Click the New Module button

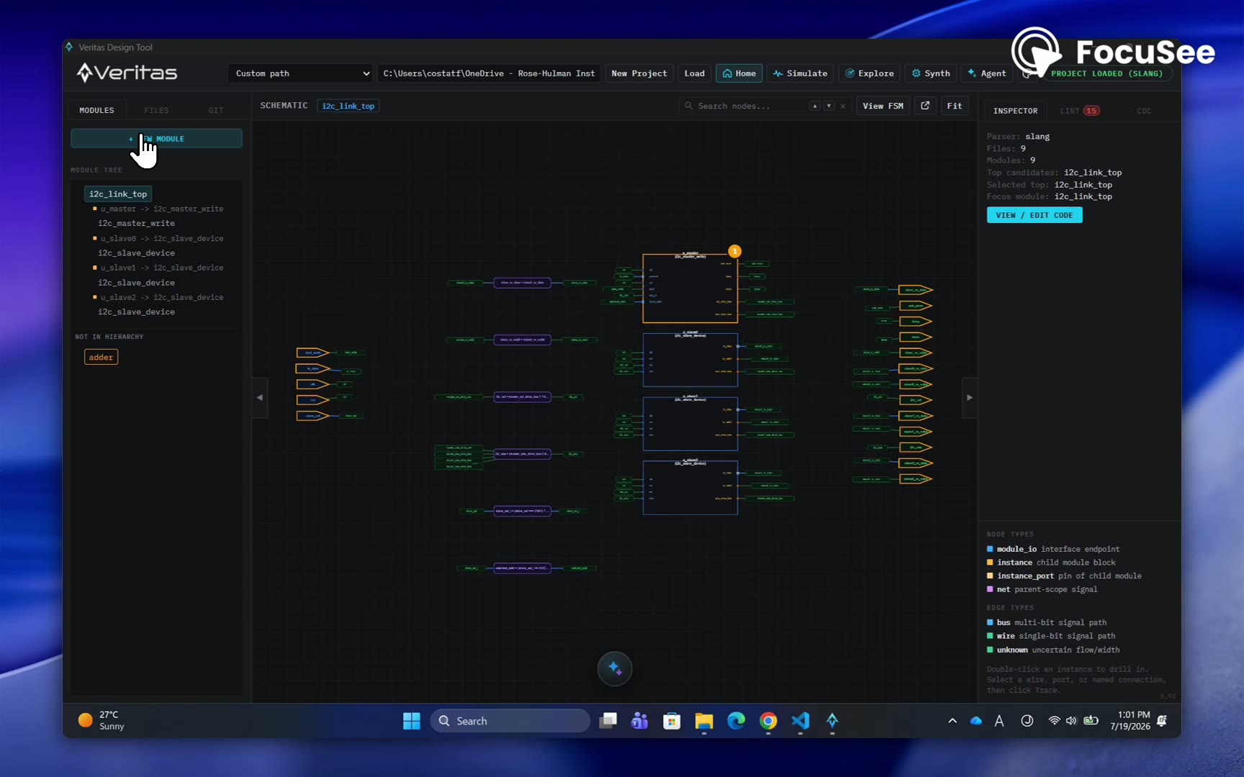(156, 138)
